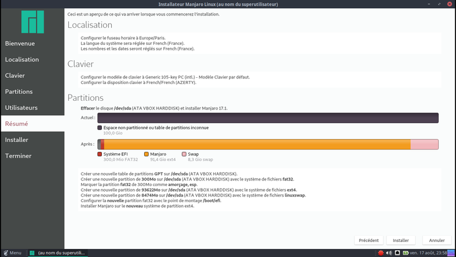The height and width of the screenshot is (257, 456).
Task: Click the removable drives tray icon
Action: [397, 253]
